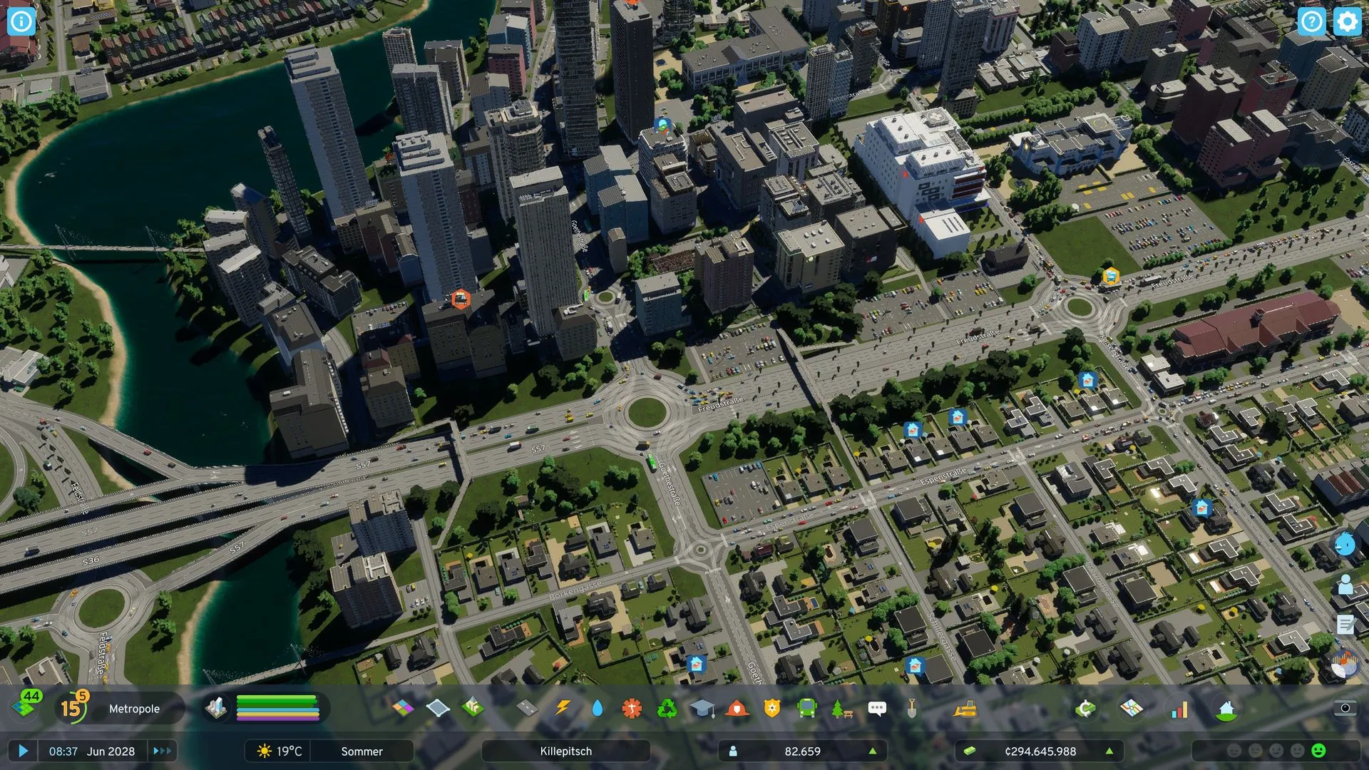Open the Metropole milestone progression panel

pos(134,709)
